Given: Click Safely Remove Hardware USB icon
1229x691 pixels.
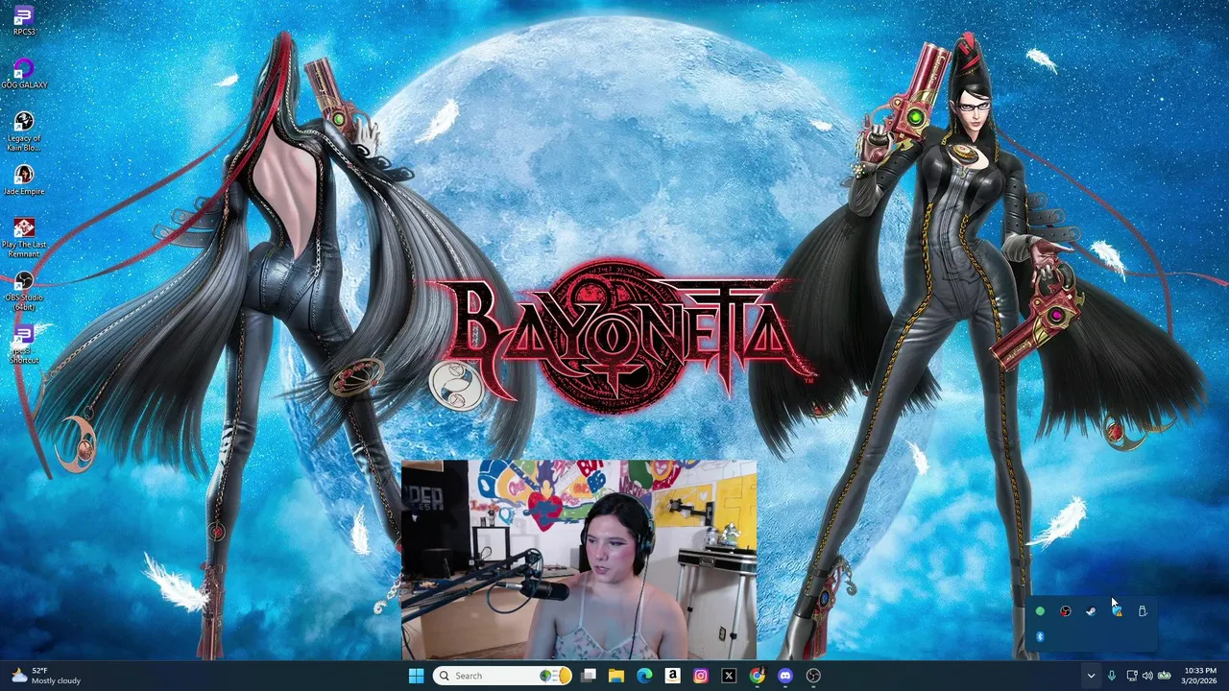Looking at the screenshot, I should coord(1143,611).
